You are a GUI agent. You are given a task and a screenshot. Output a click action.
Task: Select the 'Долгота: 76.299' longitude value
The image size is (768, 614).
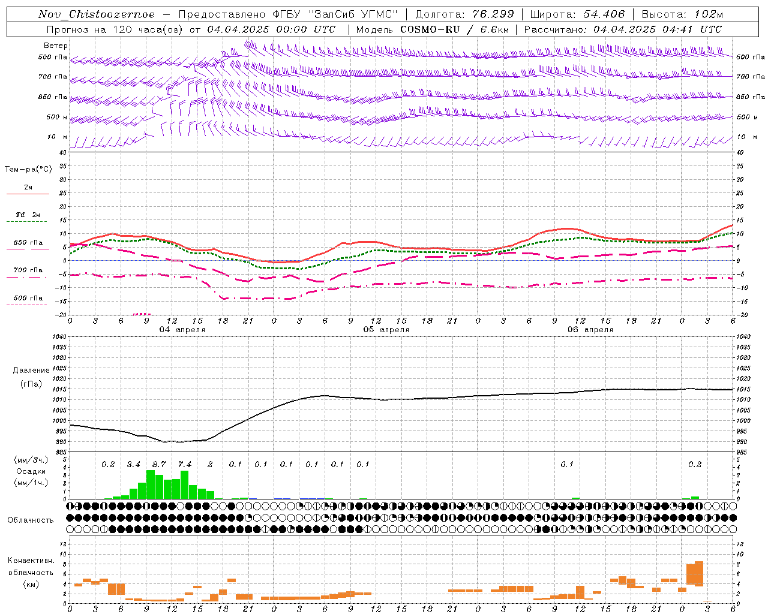point(464,14)
